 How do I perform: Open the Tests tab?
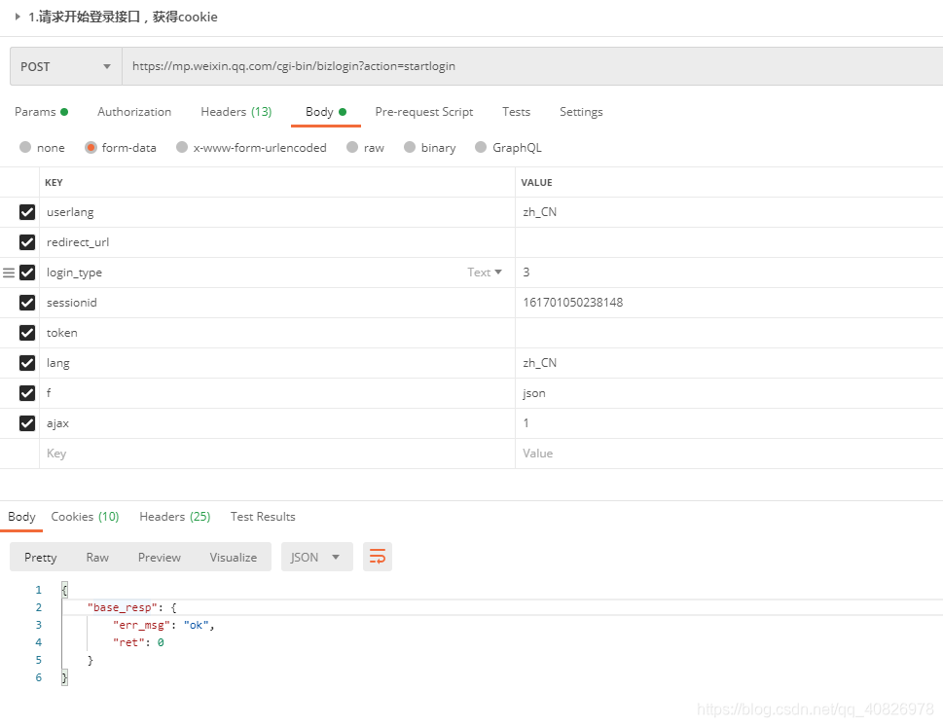(516, 112)
